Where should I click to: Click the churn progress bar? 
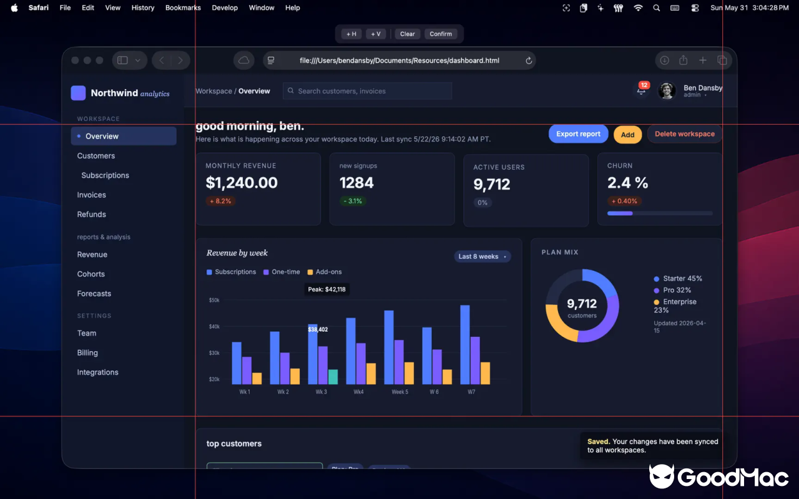(660, 213)
